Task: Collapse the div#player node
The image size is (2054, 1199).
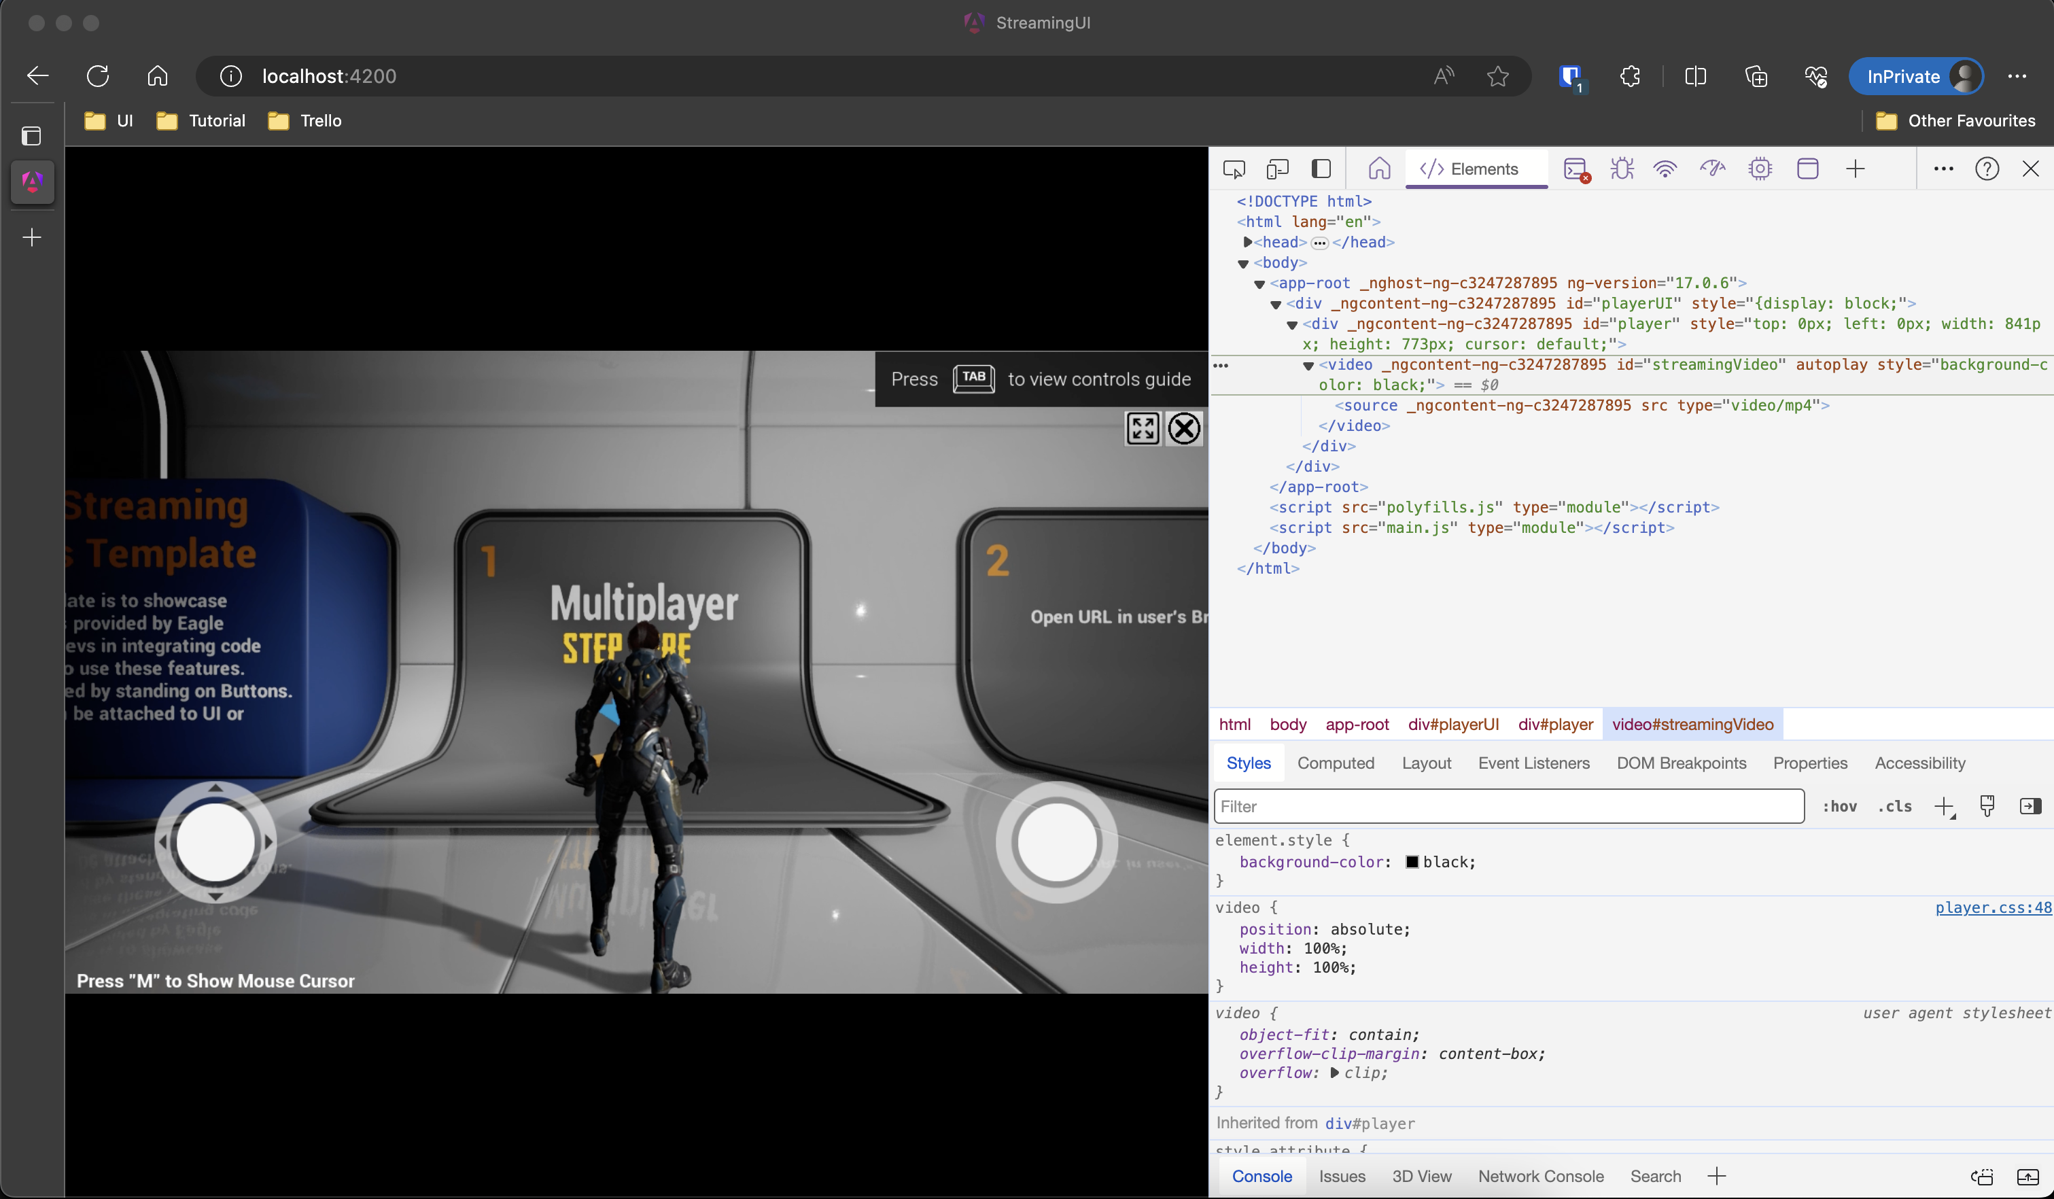Action: pos(1292,324)
